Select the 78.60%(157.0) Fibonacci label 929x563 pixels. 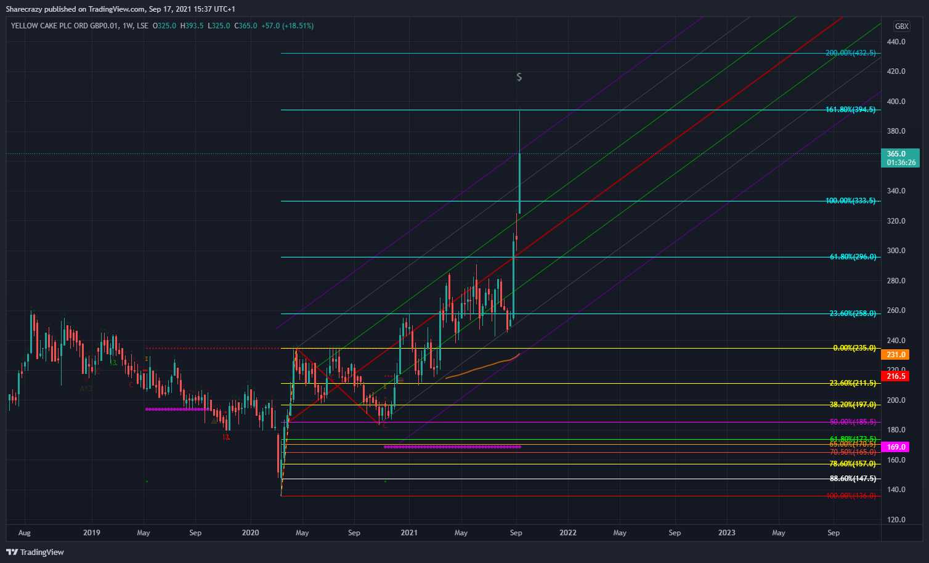click(853, 464)
